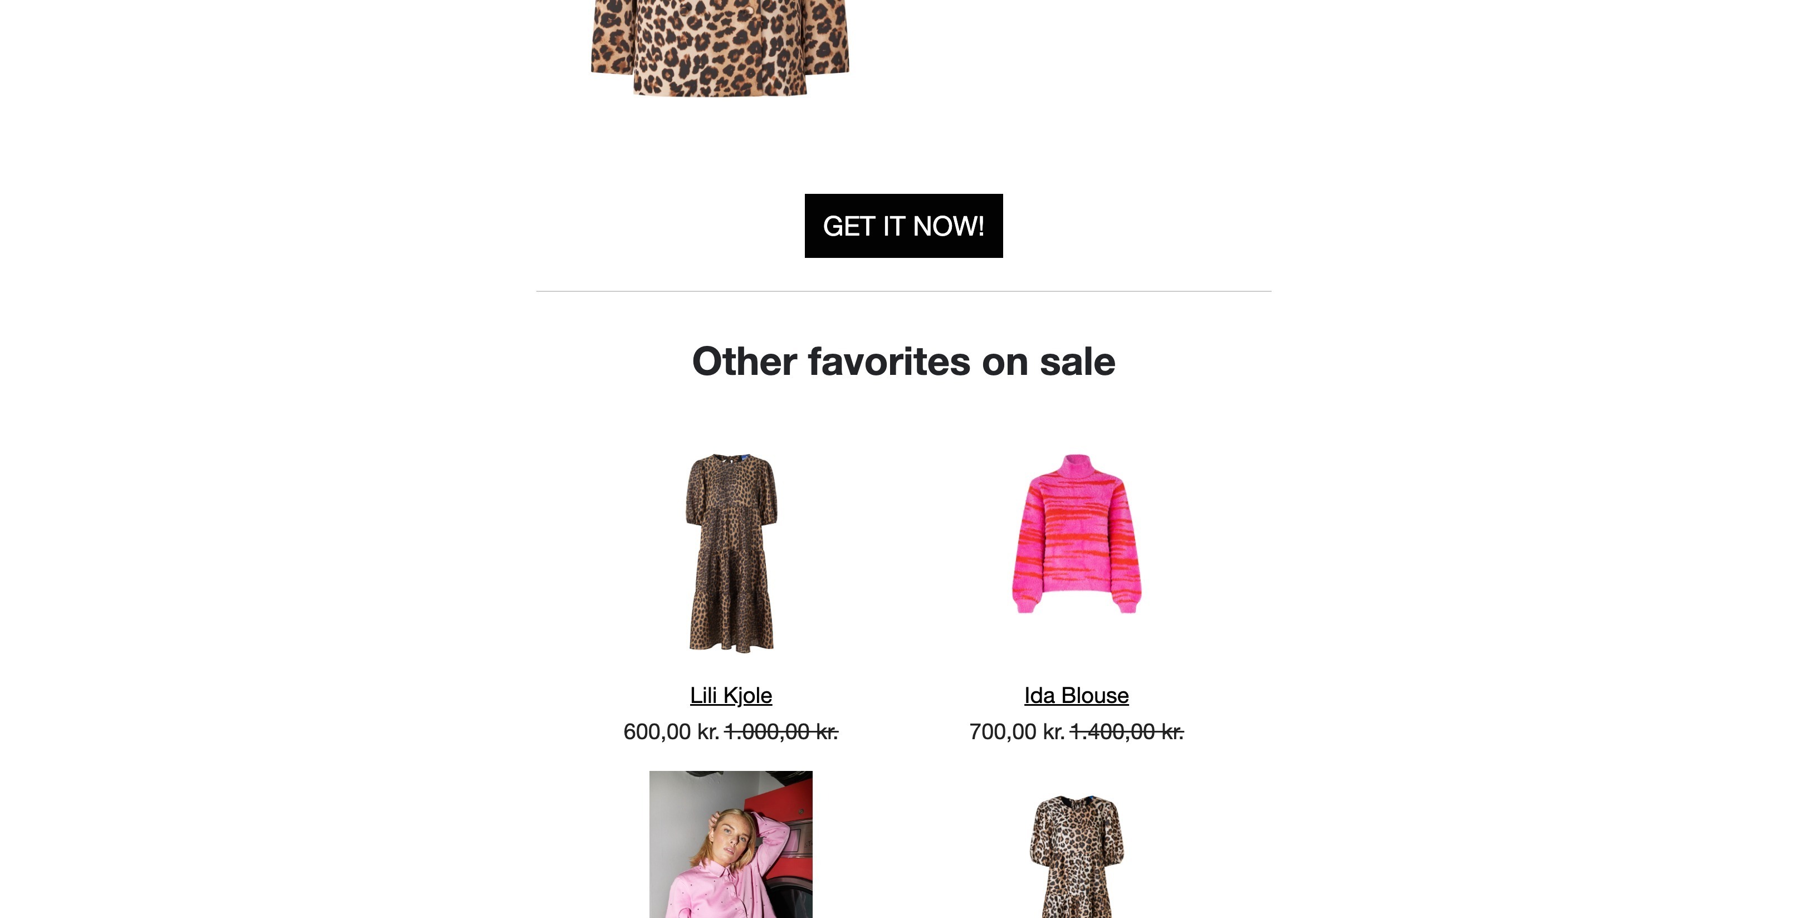The height and width of the screenshot is (918, 1808).
Task: Open the Lili Kjole product link
Action: click(731, 696)
